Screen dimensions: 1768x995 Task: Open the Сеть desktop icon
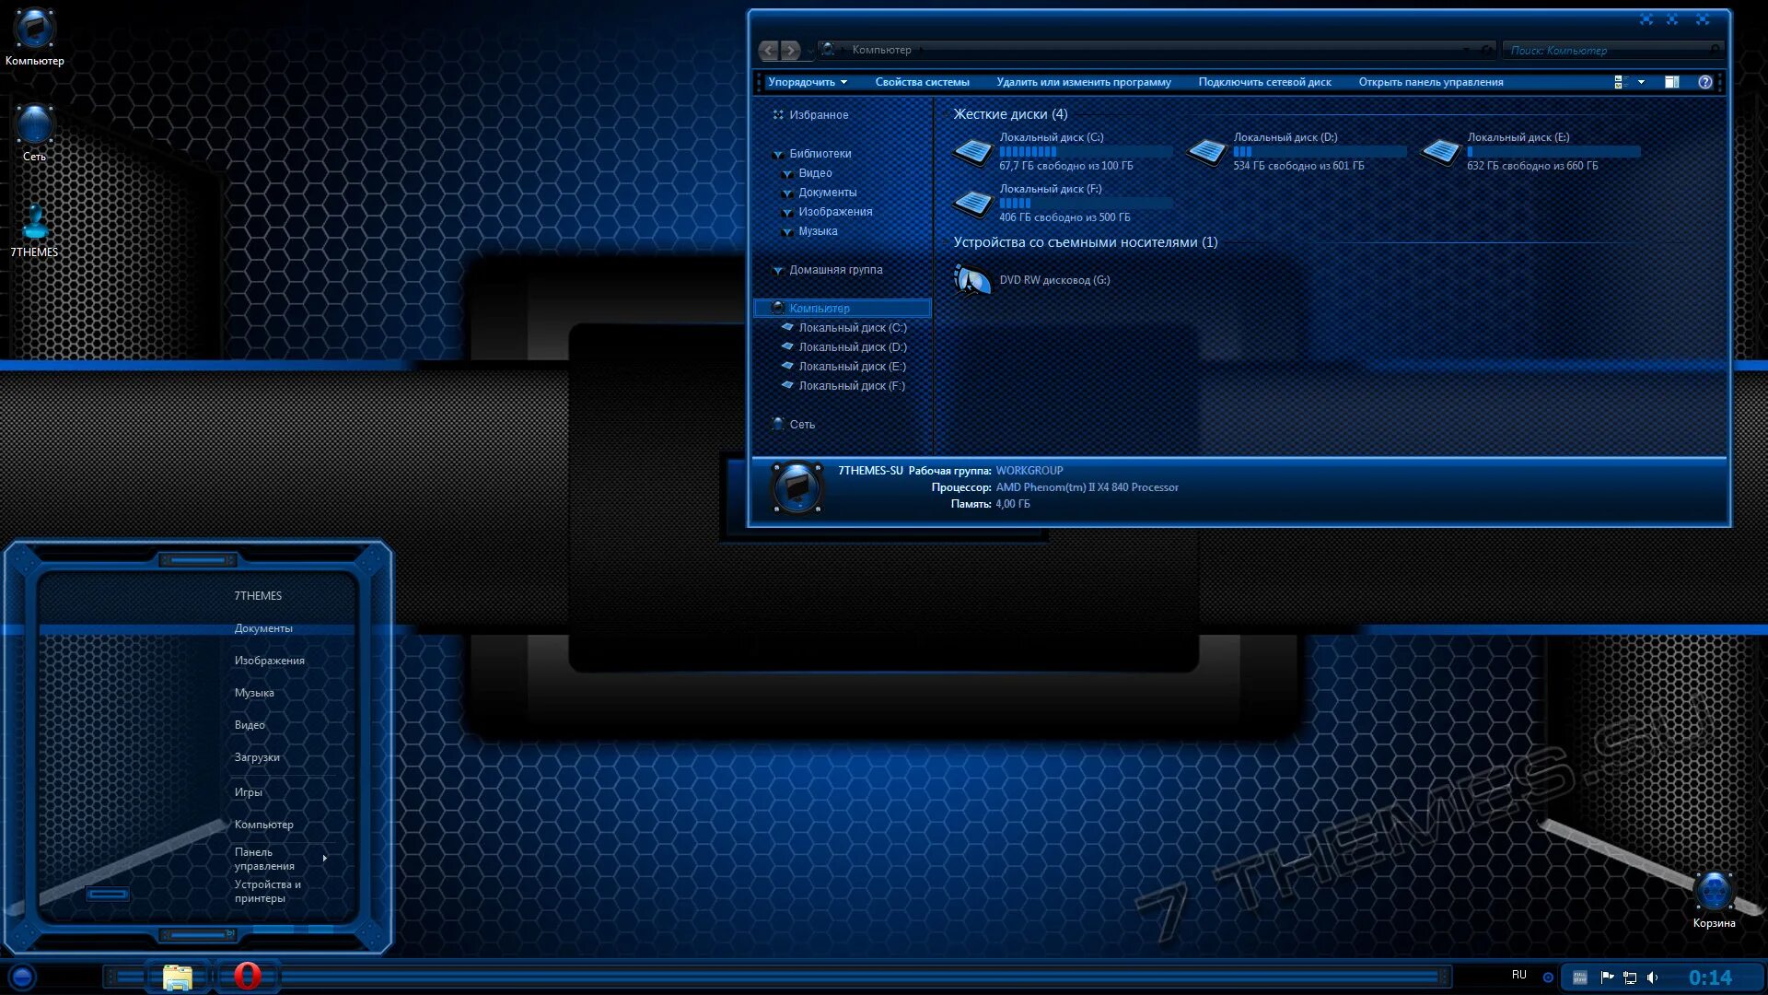coord(35,133)
